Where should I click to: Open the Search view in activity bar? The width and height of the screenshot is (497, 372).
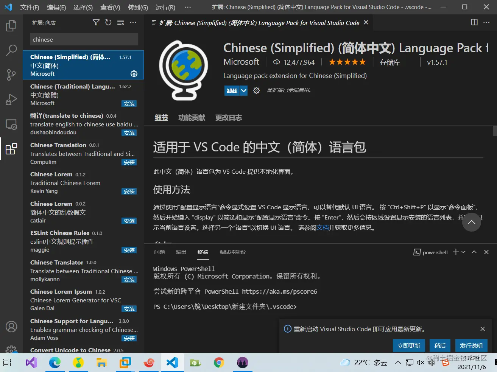11,50
